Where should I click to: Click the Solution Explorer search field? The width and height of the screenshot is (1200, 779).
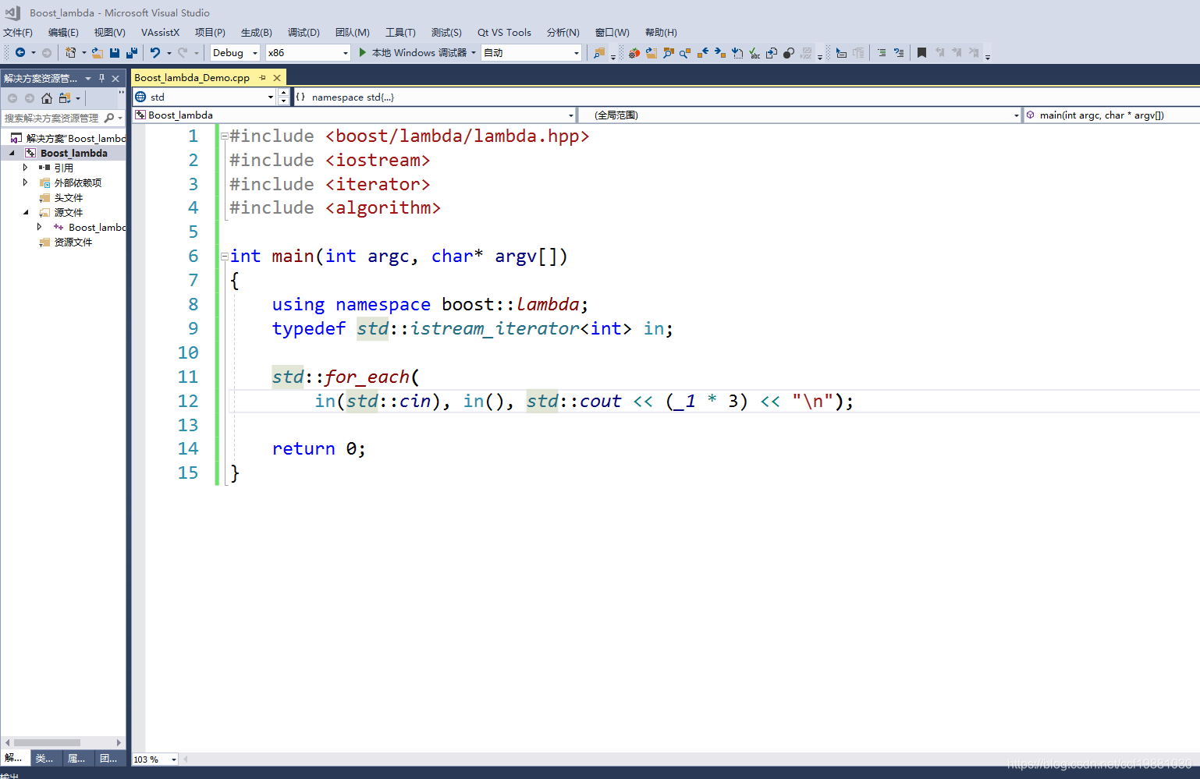[51, 118]
